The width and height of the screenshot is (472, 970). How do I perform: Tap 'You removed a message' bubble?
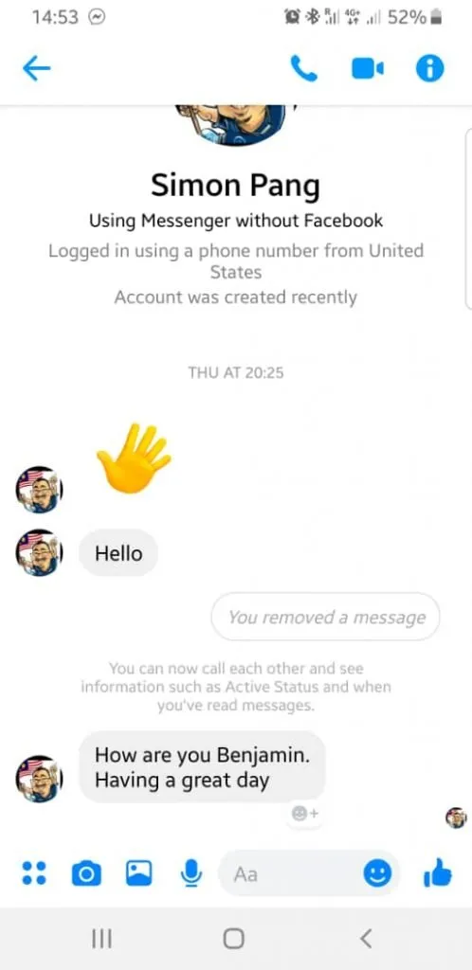click(325, 617)
